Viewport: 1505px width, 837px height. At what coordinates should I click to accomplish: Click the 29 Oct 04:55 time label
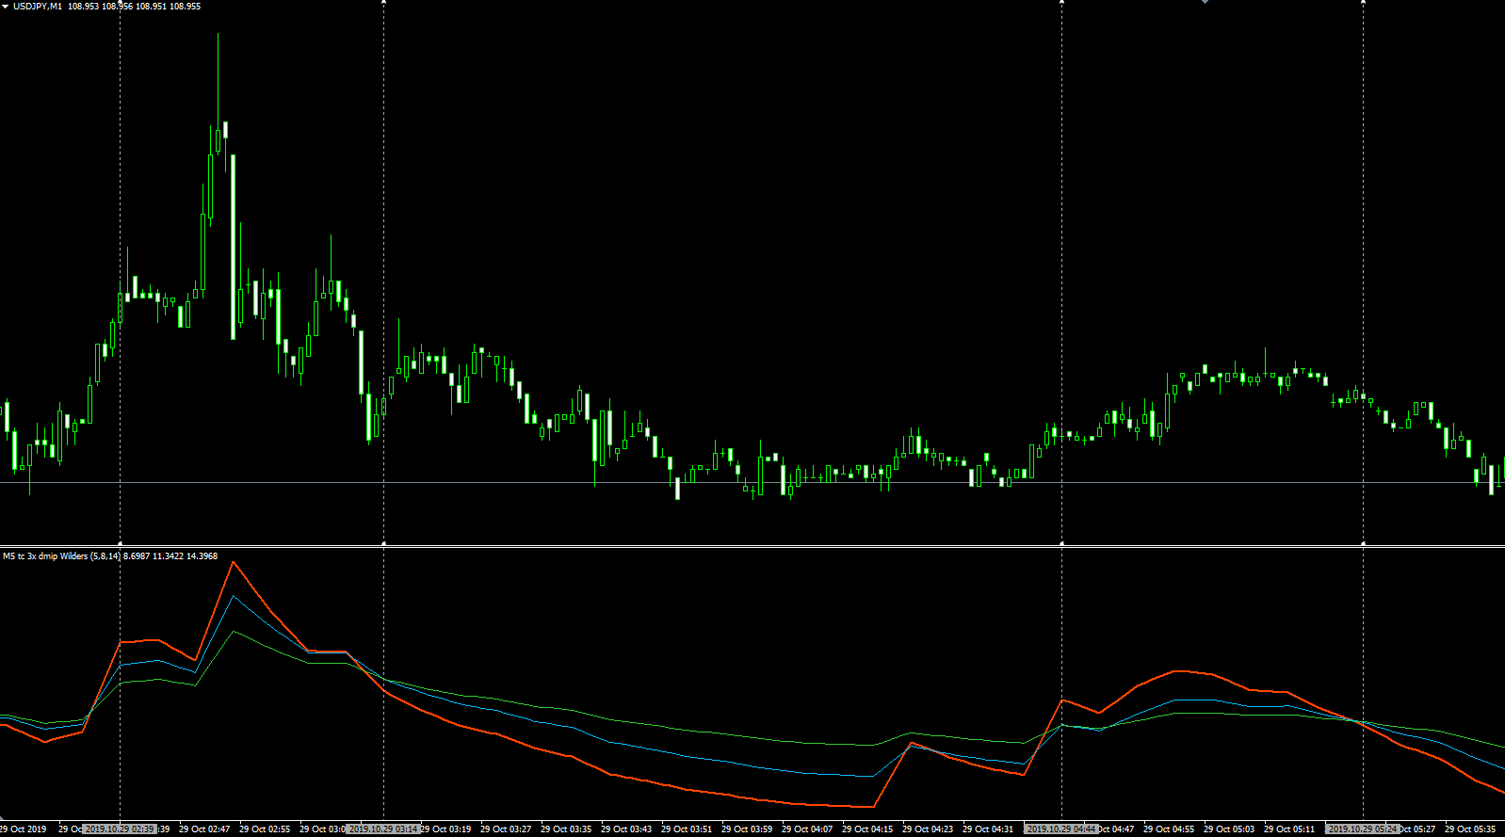[x=1169, y=829]
